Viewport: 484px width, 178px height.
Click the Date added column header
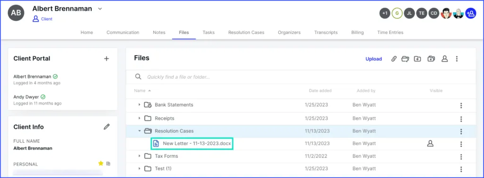pos(320,91)
